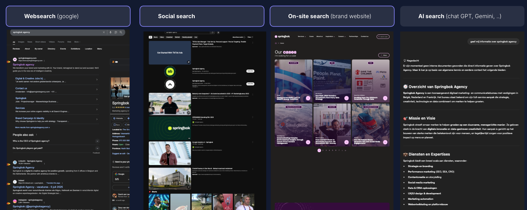Click the microphone beside the social search bar
527x210 pixels.
pyautogui.click(x=218, y=32)
